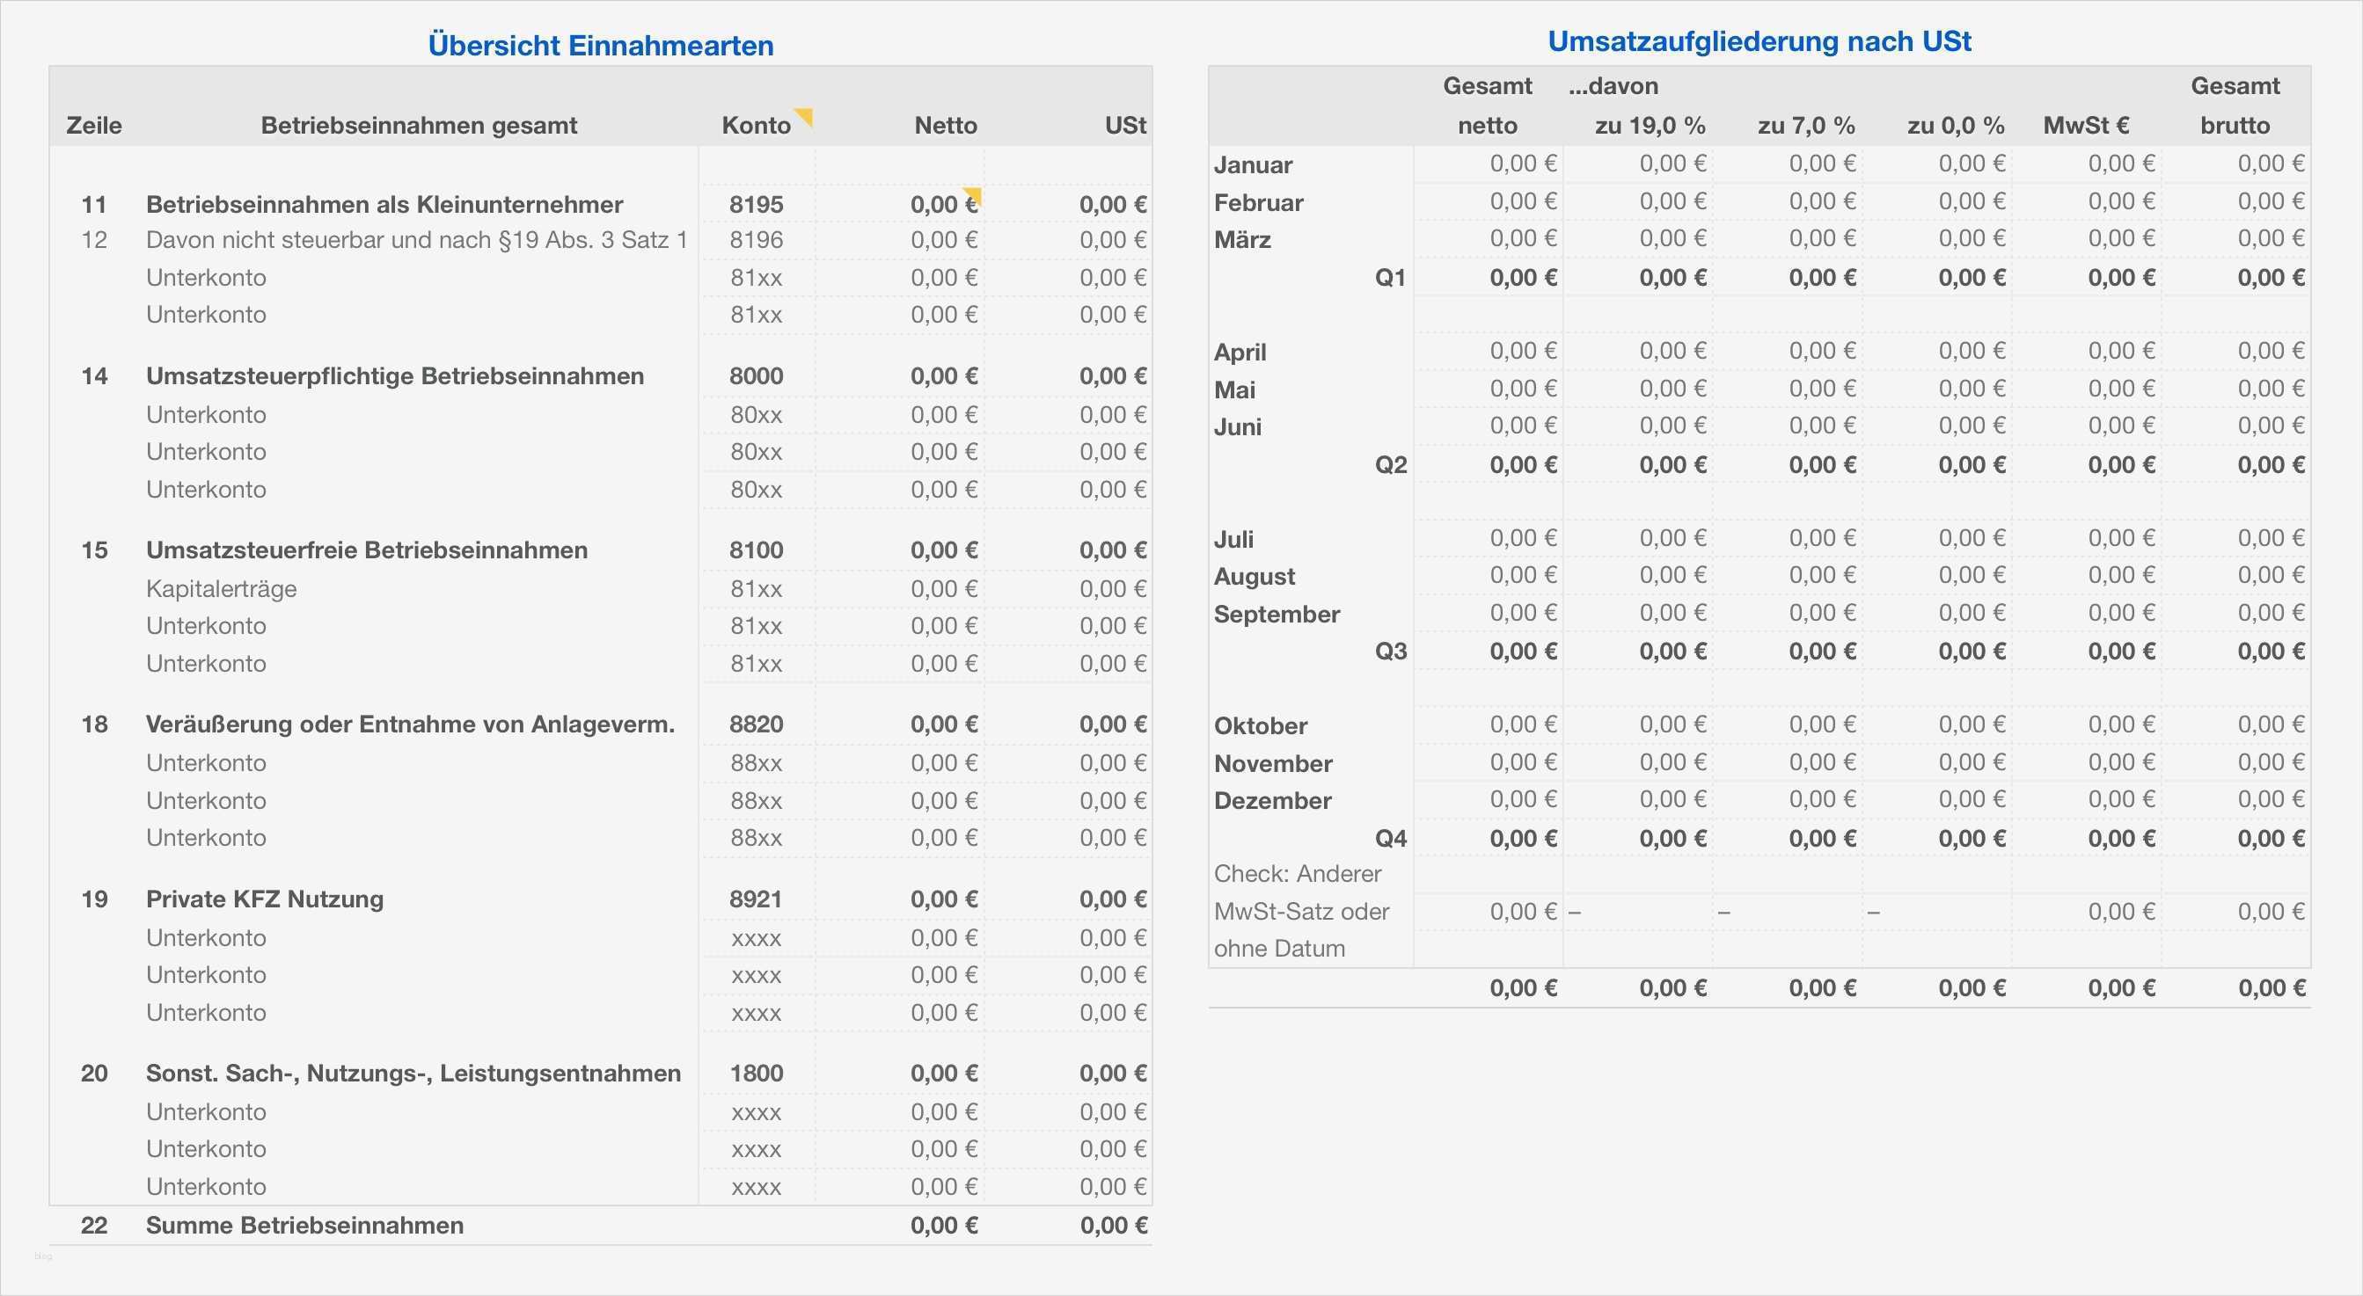Screen dimensions: 2363x1296
Task: Select the Konto 8196 cell in row 12
Action: point(756,240)
